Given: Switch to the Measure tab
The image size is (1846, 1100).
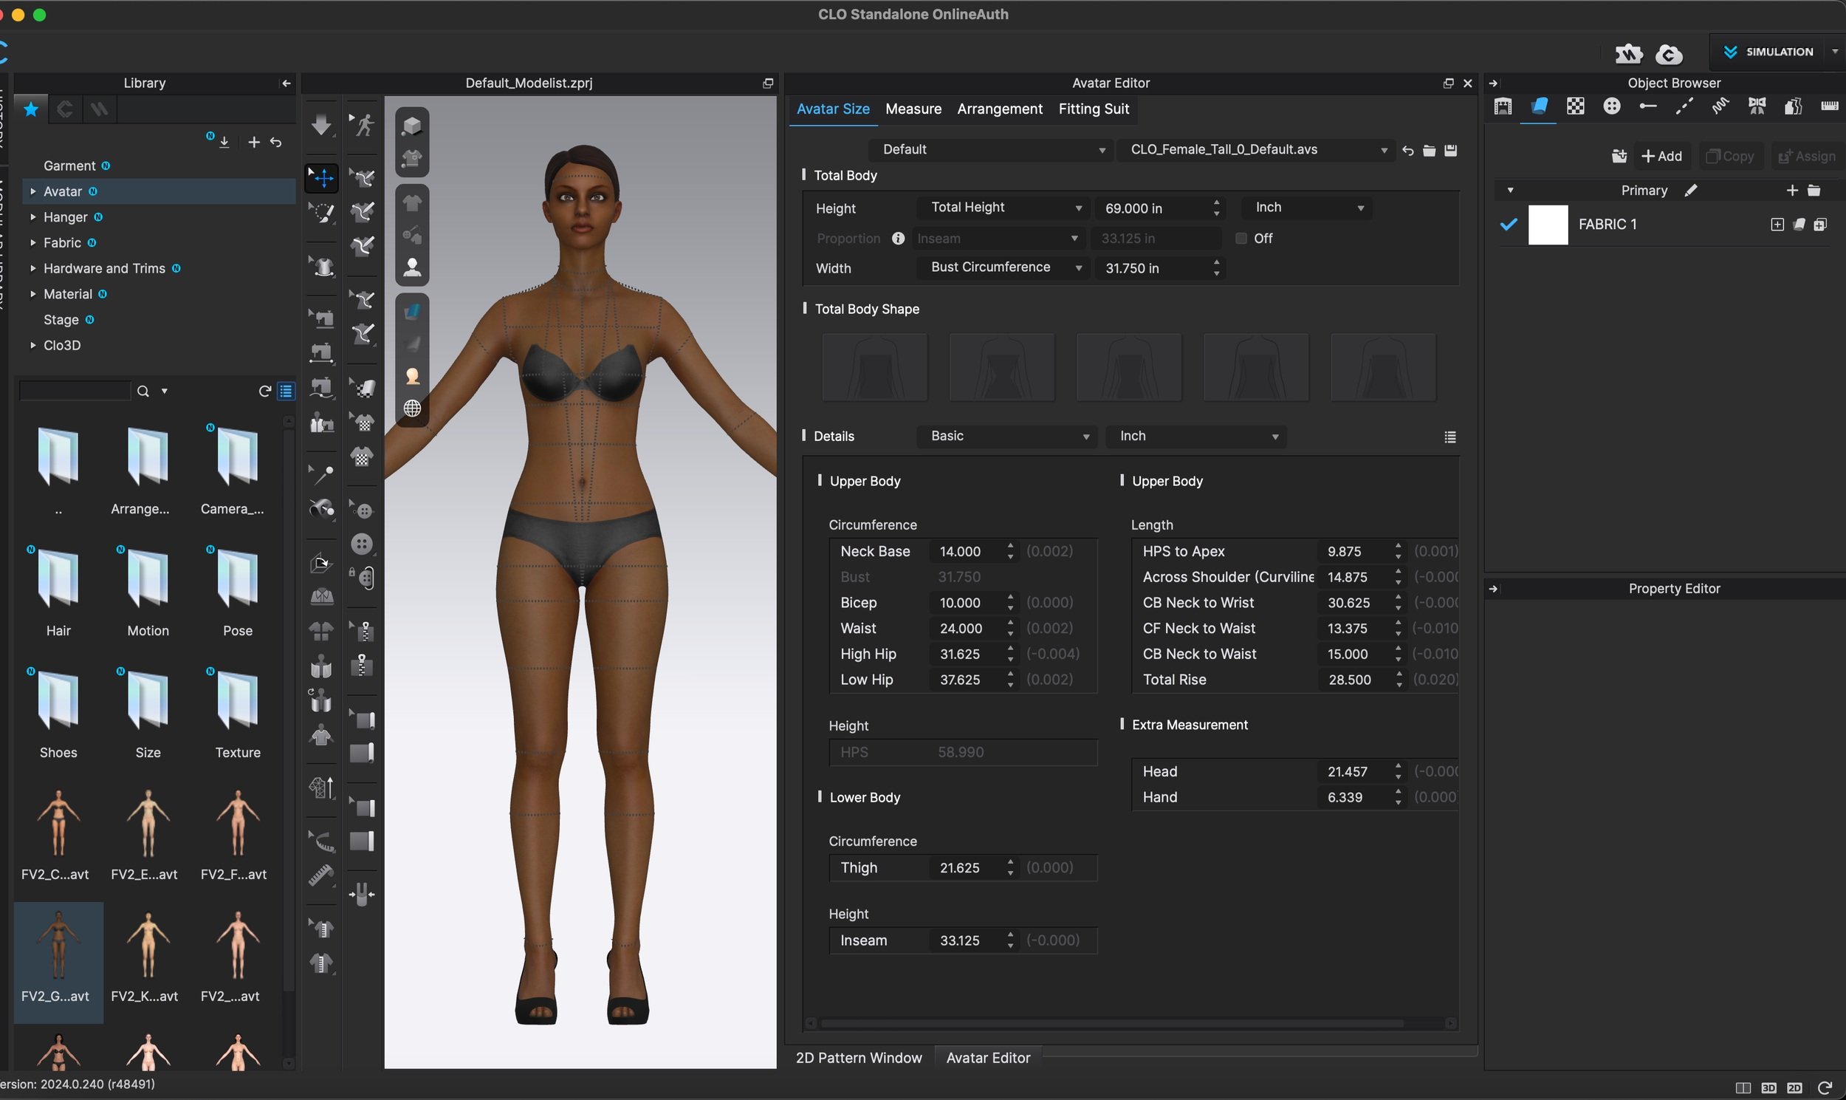Looking at the screenshot, I should pos(913,109).
